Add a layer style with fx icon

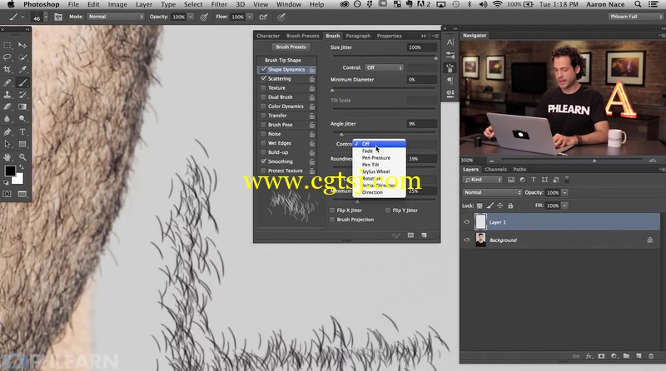[589, 356]
